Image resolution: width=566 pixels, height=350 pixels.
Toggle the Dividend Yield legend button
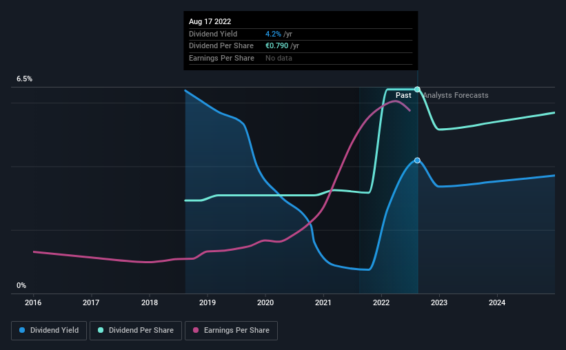click(x=49, y=330)
